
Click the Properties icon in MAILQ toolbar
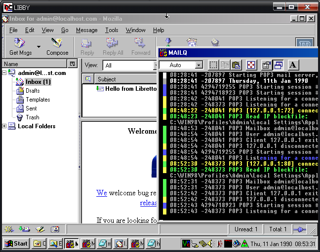[x=266, y=65]
